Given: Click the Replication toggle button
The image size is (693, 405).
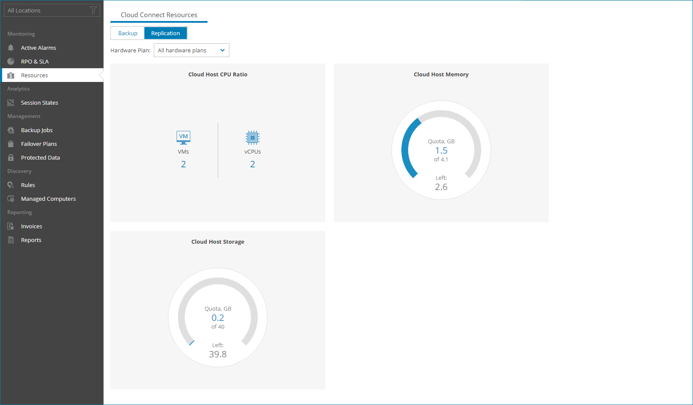Looking at the screenshot, I should [166, 33].
